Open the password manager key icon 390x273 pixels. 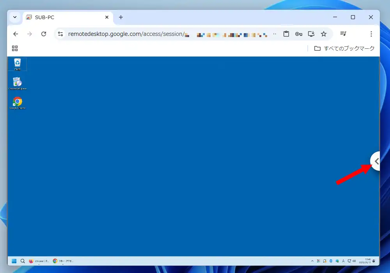point(299,34)
